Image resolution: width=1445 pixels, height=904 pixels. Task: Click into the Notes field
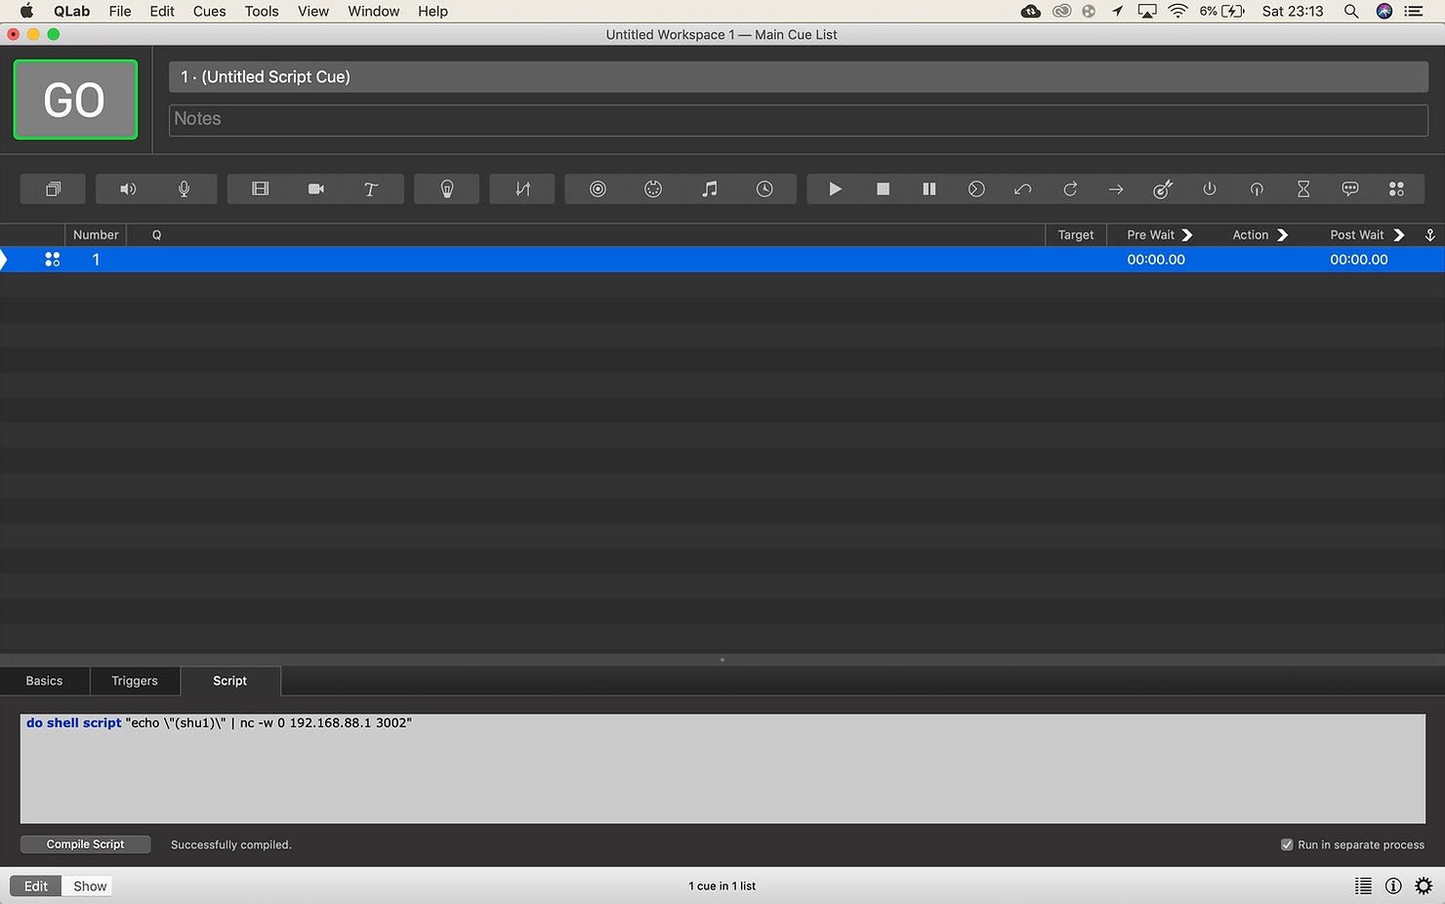coord(799,120)
